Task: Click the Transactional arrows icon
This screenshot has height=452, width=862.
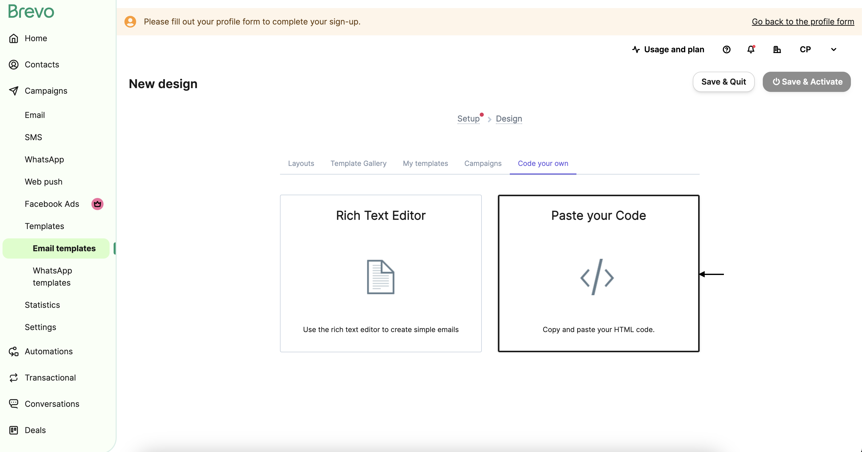Action: pos(14,378)
